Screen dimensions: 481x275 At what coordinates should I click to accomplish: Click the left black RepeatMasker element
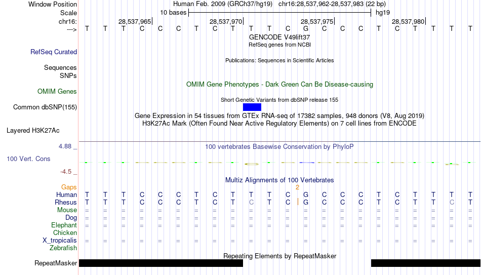(x=161, y=263)
